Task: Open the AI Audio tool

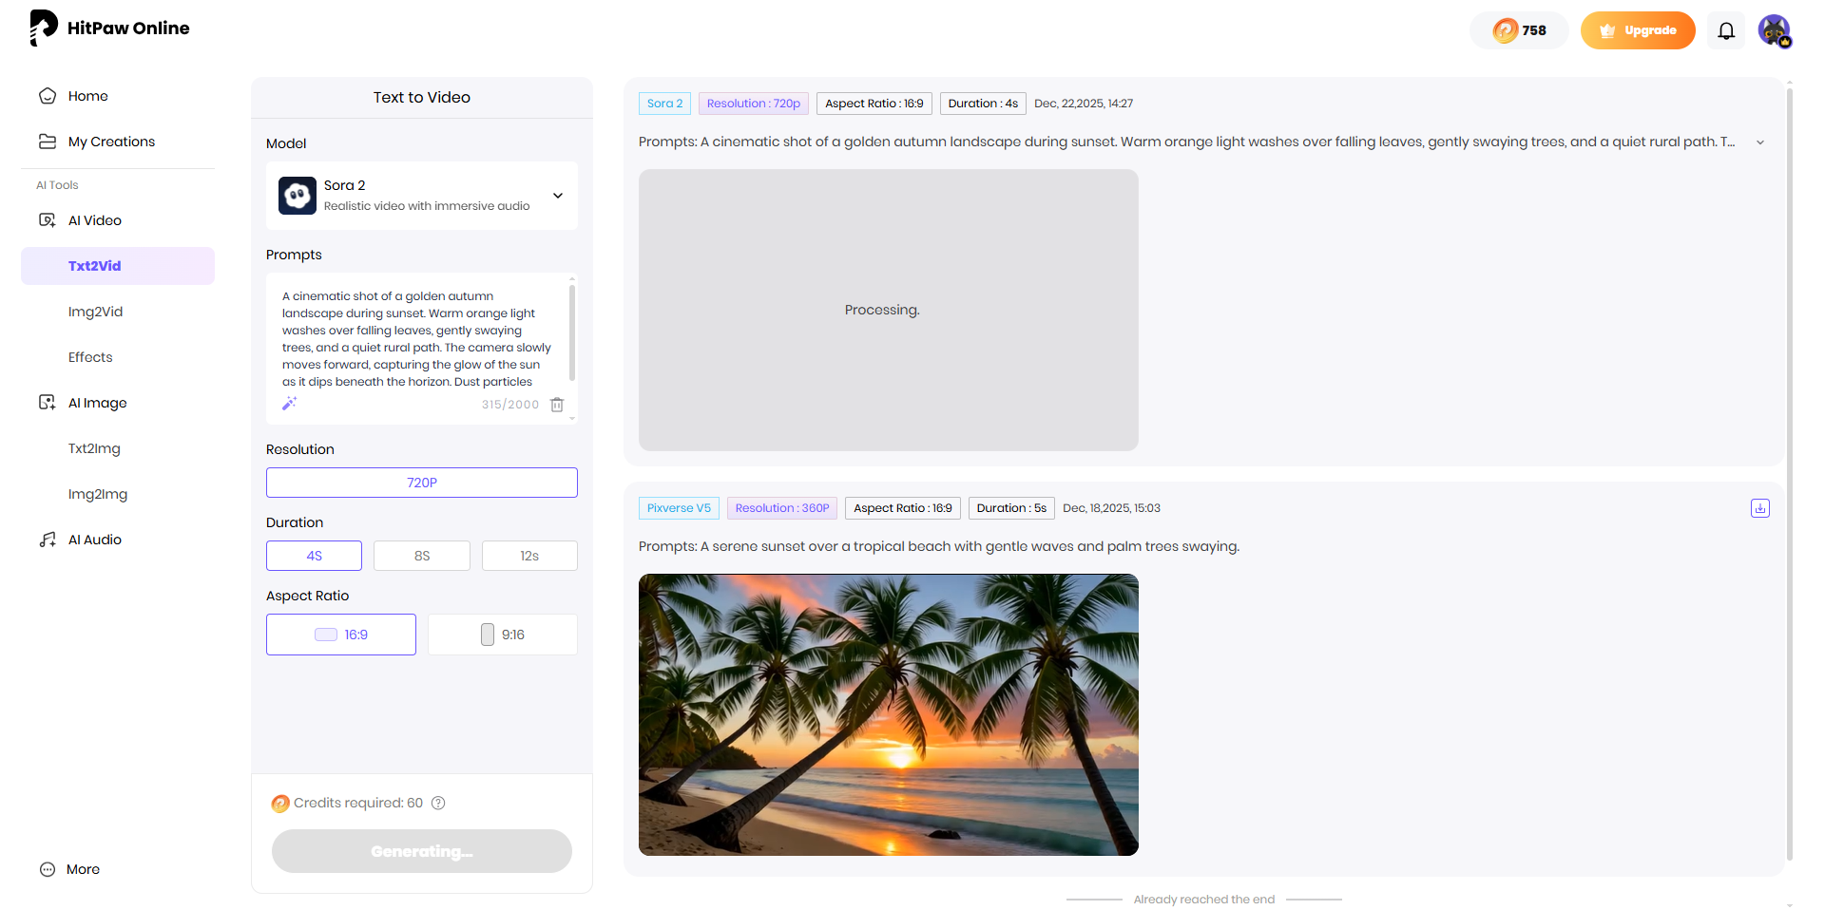Action: pos(92,540)
